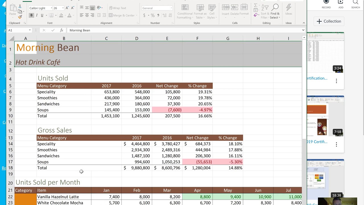Collapse the ribbon with the chevron
The height and width of the screenshot is (205, 364).
pyautogui.click(x=304, y=23)
